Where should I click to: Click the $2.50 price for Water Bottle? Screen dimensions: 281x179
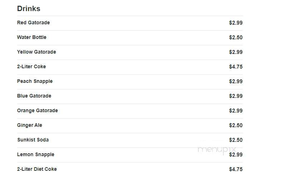click(236, 38)
